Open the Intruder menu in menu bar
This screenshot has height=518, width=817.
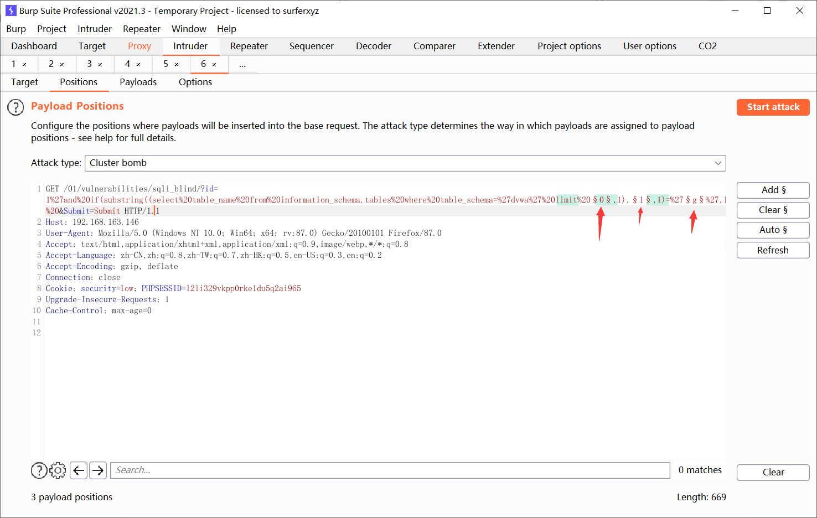click(95, 29)
